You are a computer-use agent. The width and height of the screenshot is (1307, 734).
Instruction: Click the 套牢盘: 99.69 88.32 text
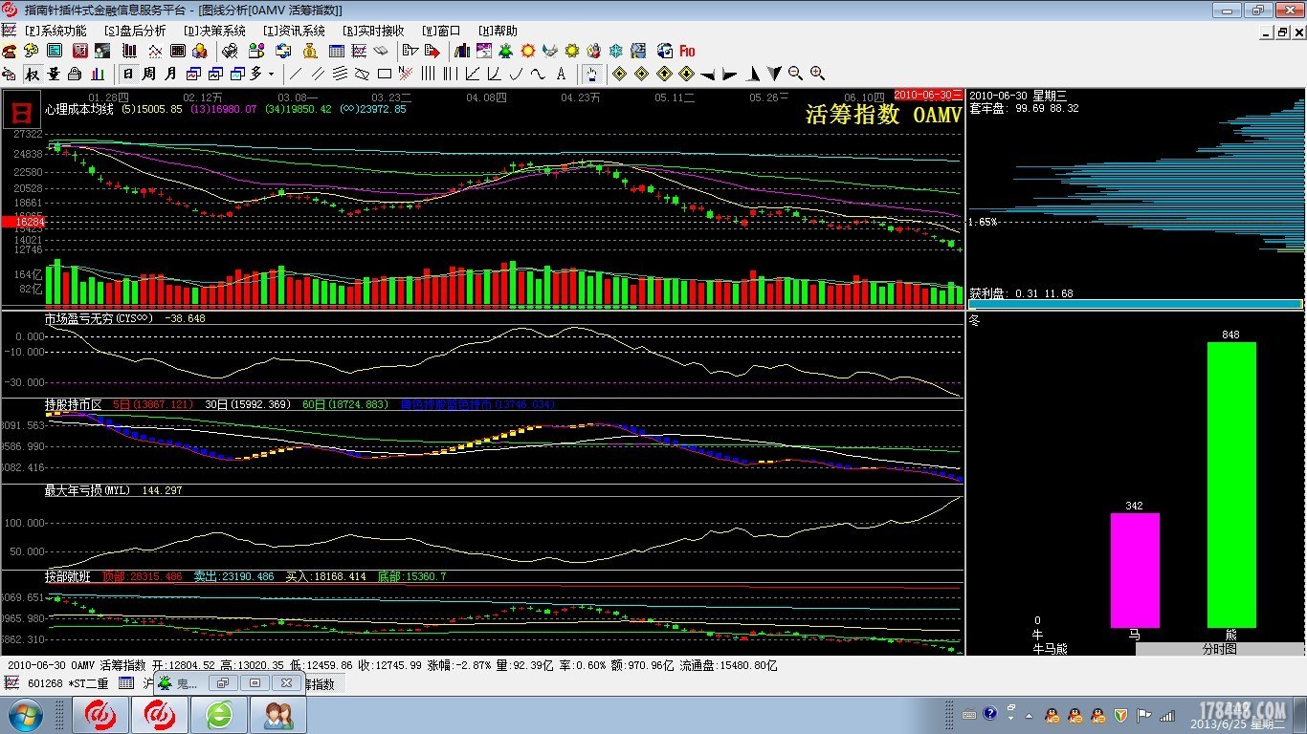pyautogui.click(x=1024, y=108)
